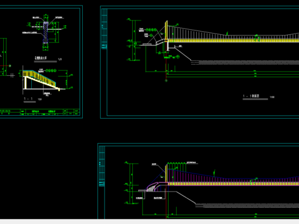Select the 1-1 title under staircase
Image resolution: width=299 pixels, height=224 pixels.
[29, 99]
